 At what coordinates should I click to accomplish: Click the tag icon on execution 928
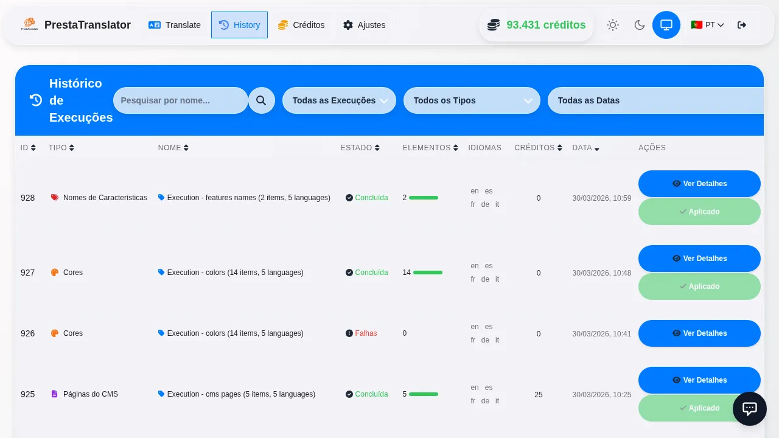click(161, 198)
